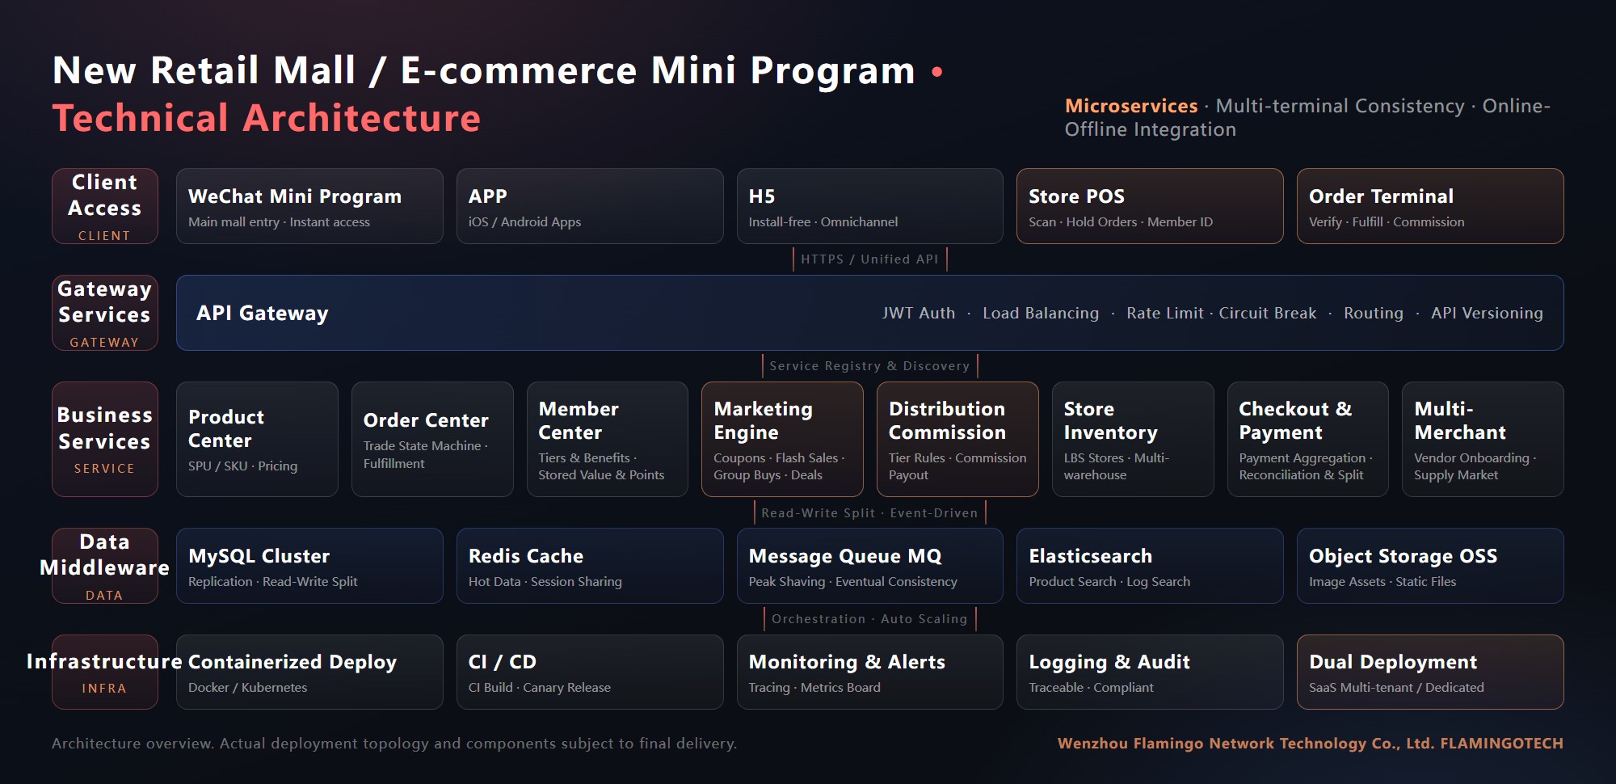This screenshot has width=1616, height=784.
Task: Select the Gateway Services layer label
Action: pyautogui.click(x=105, y=313)
